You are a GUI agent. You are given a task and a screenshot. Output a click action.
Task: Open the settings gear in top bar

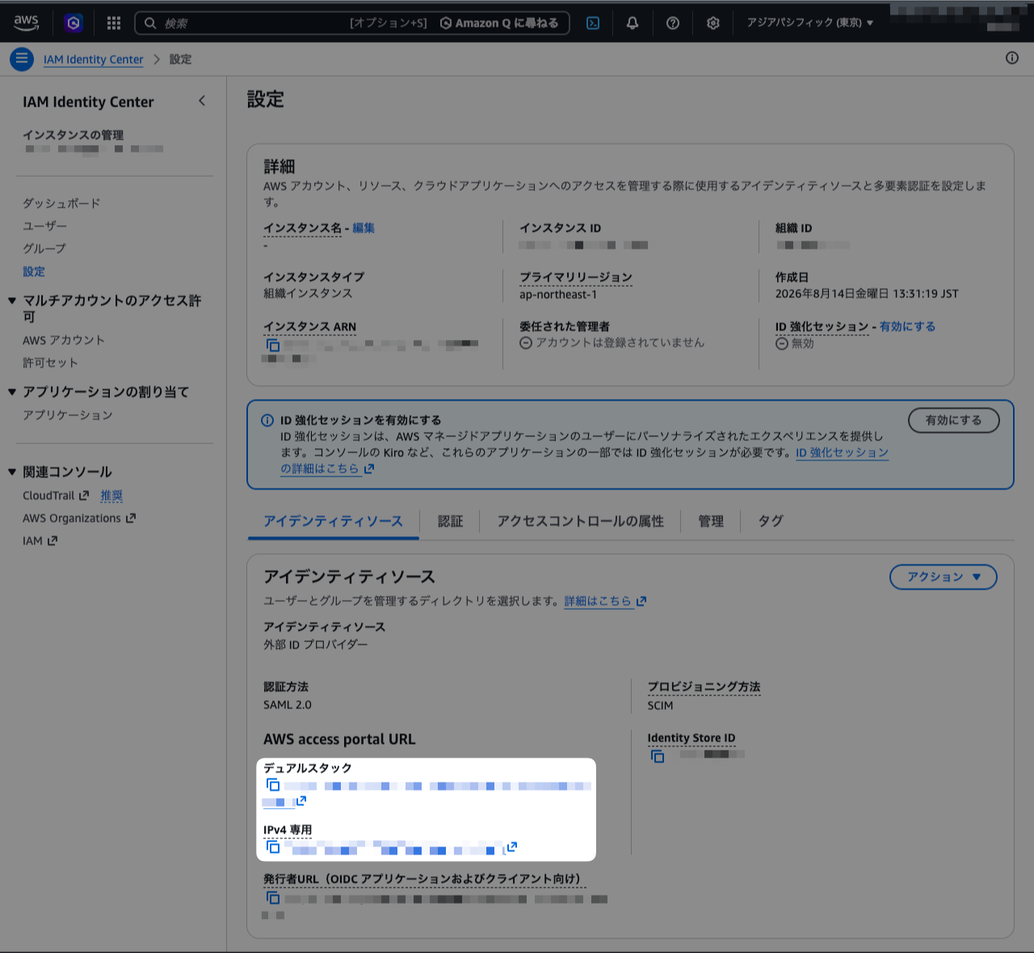click(713, 23)
